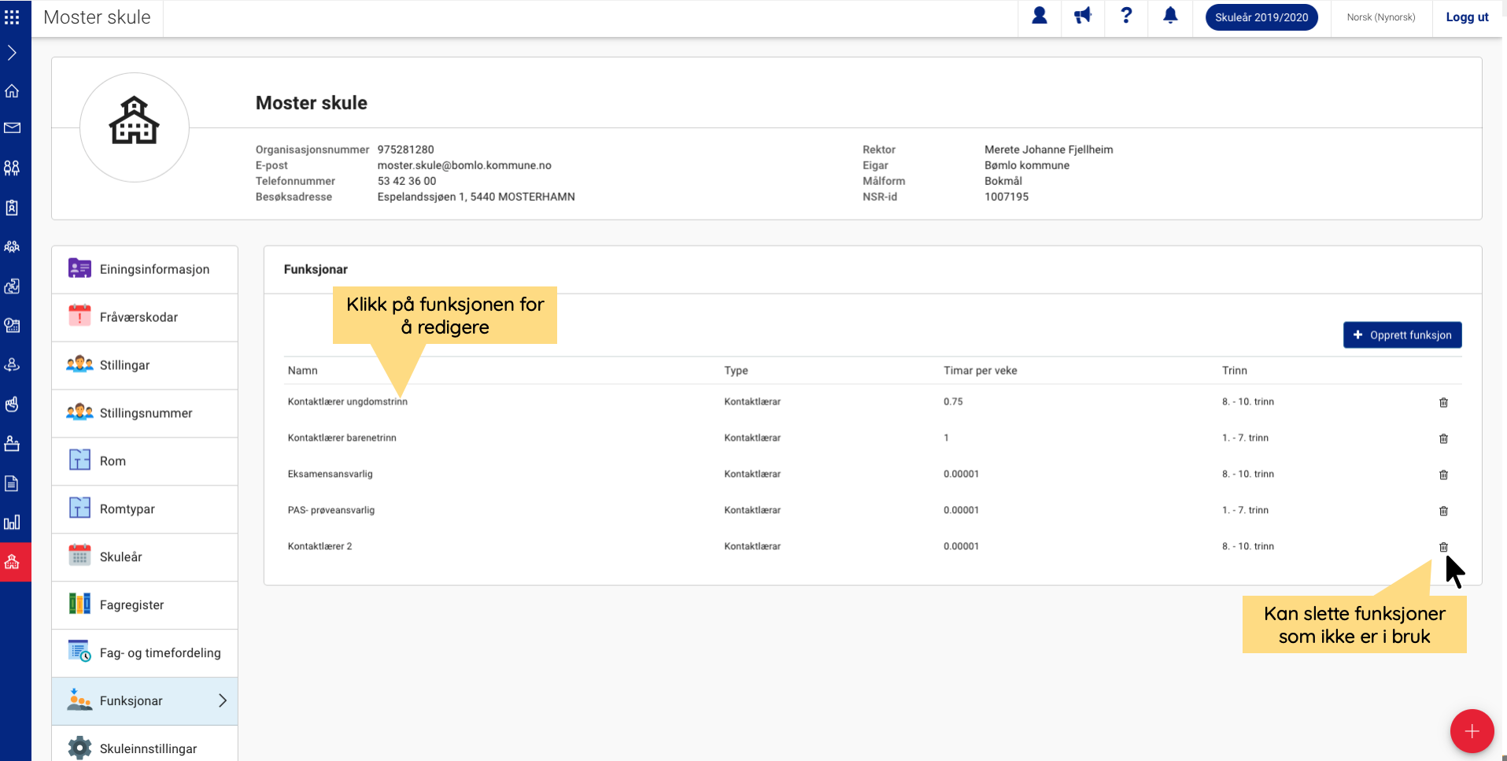1507x761 pixels.
Task: Open Skuleår menu item
Action: click(145, 557)
